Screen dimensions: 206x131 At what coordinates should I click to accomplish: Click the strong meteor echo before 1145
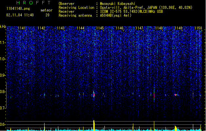pos(94,94)
